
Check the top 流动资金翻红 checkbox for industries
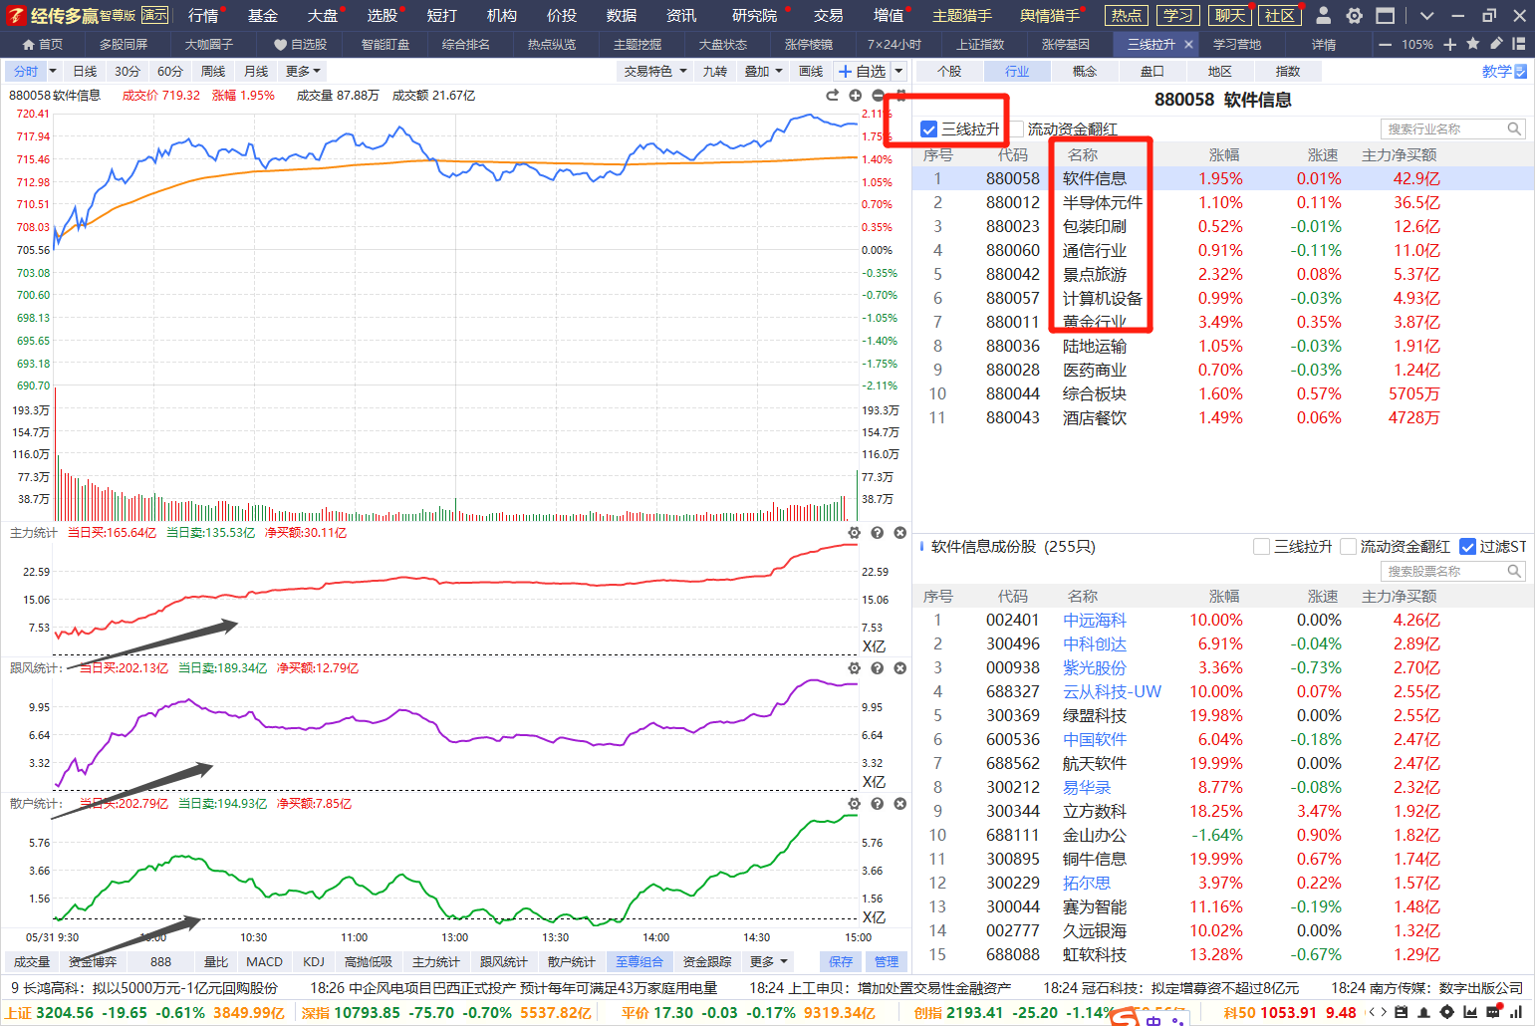pyautogui.click(x=1016, y=129)
